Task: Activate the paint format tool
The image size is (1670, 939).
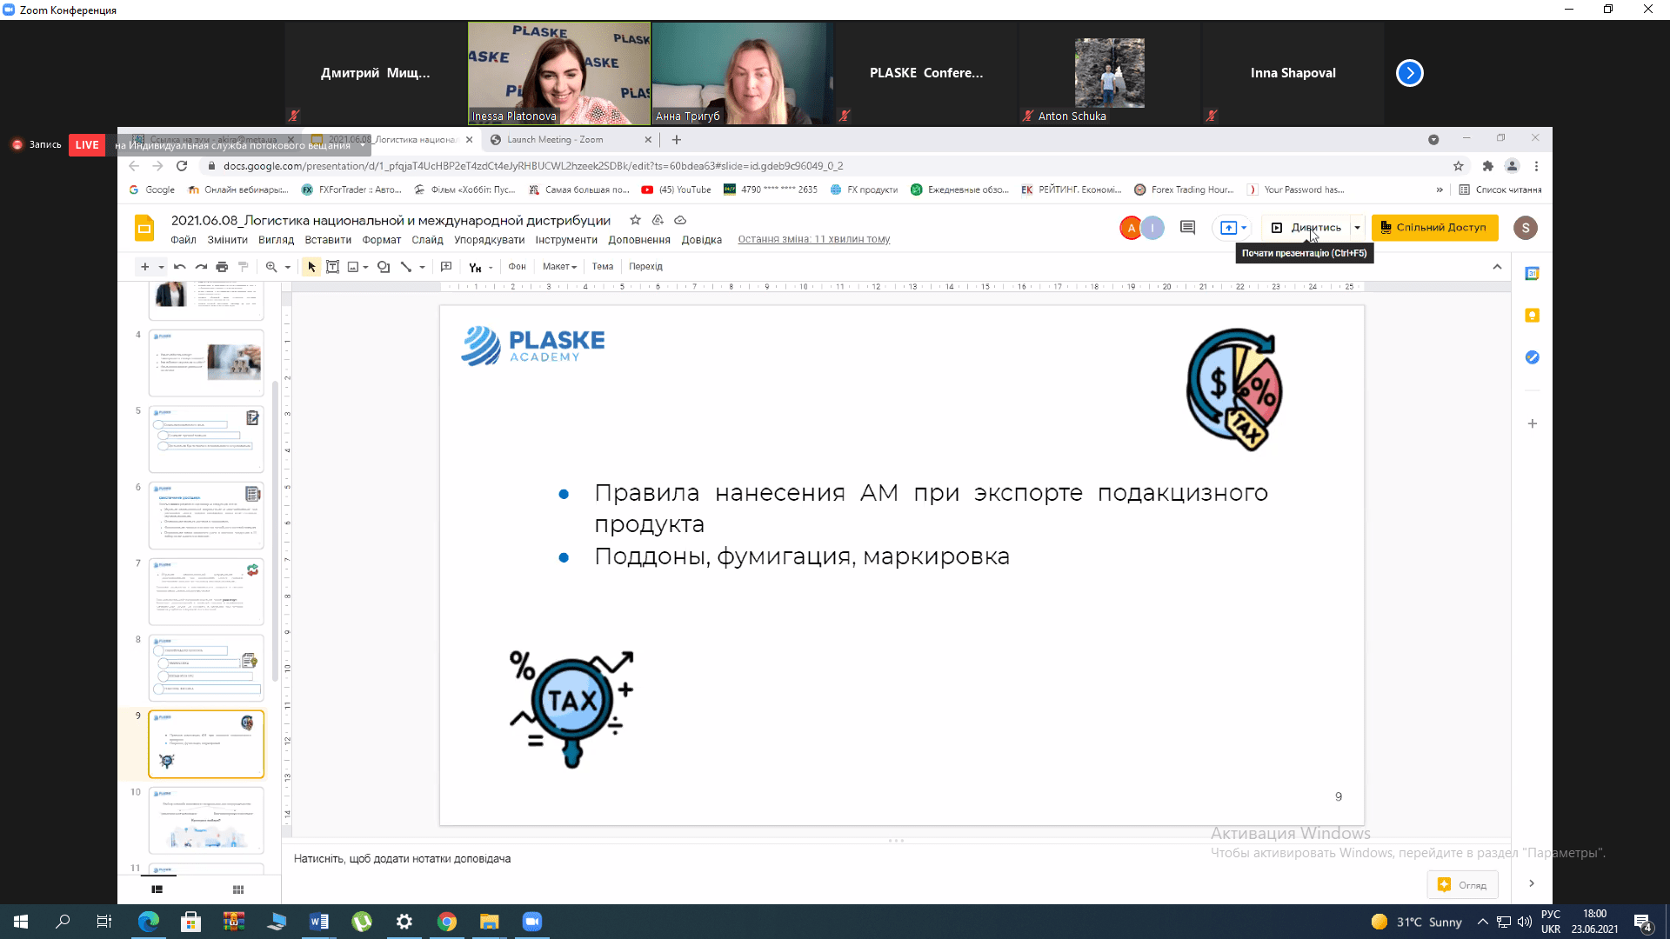Action: click(244, 267)
